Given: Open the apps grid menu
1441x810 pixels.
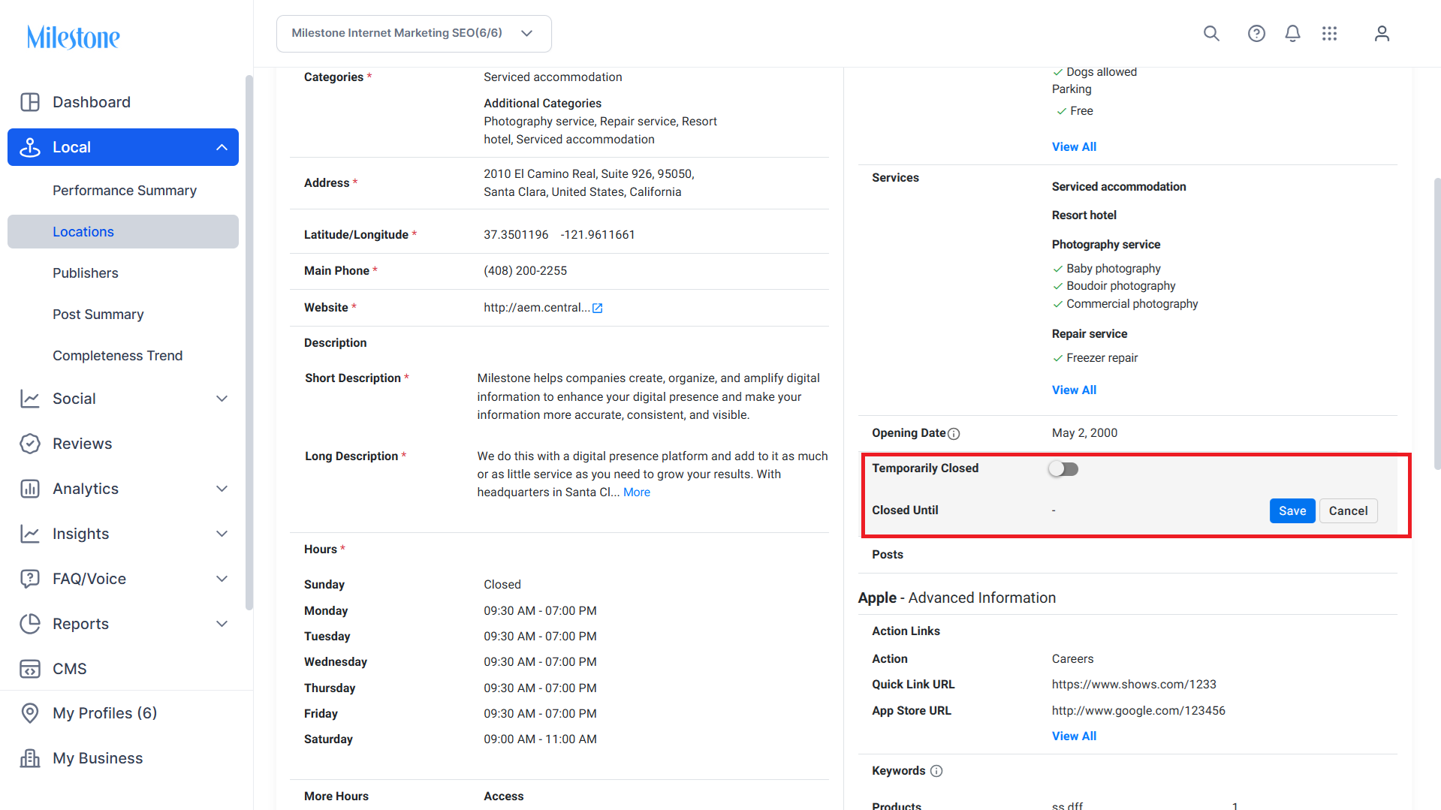Looking at the screenshot, I should click(x=1330, y=34).
